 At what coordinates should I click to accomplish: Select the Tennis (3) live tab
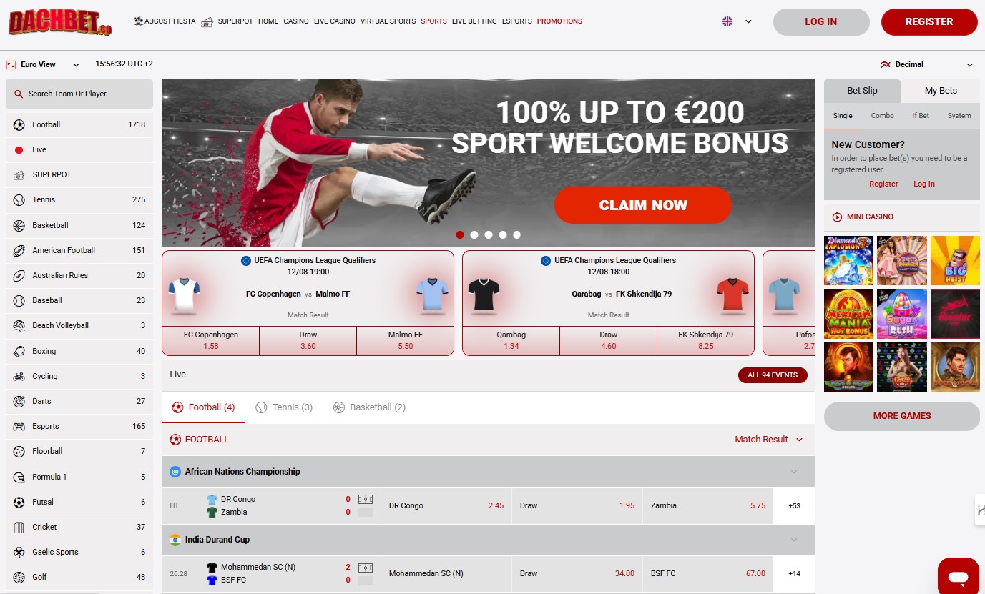[x=284, y=407]
